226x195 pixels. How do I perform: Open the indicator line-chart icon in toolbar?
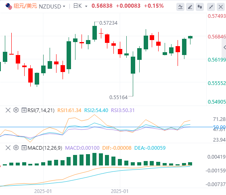tap(180, 7)
